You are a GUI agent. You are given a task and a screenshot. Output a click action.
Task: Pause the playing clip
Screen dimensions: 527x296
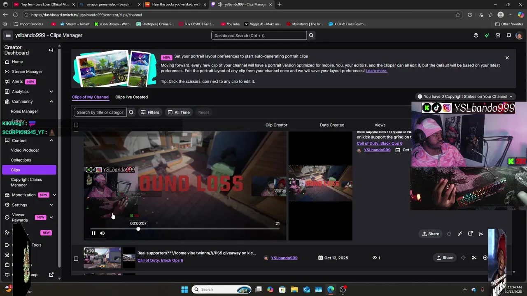point(93,233)
